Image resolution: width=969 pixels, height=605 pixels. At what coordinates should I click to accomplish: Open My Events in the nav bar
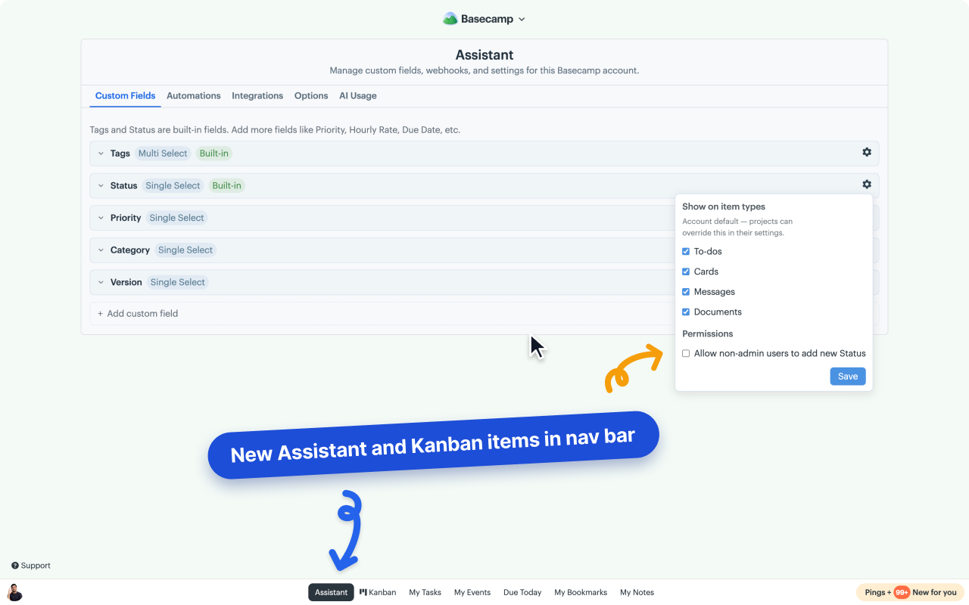tap(472, 592)
